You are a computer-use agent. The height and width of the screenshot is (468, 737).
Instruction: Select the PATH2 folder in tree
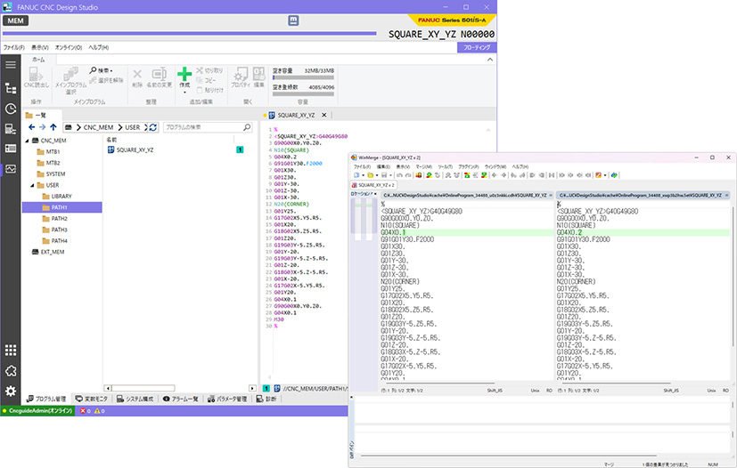pyautogui.click(x=59, y=218)
